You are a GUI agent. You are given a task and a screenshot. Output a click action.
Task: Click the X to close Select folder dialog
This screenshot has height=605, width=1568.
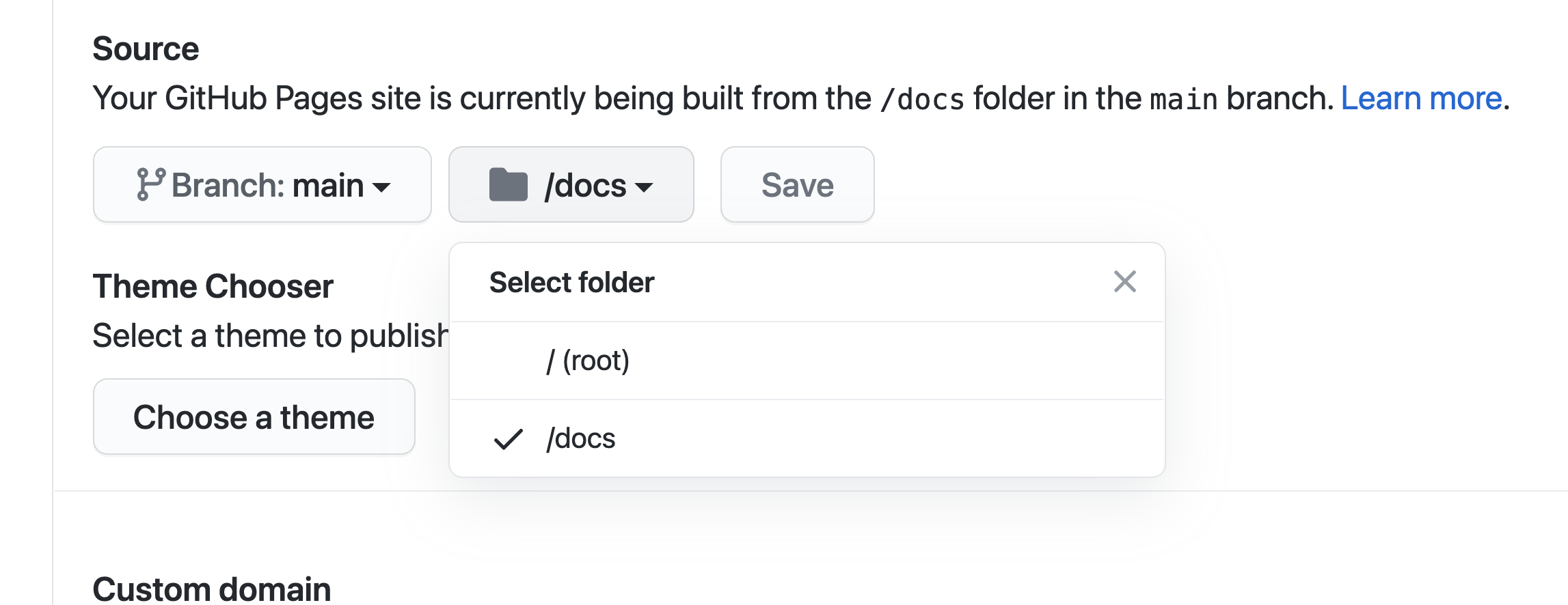[x=1123, y=281]
